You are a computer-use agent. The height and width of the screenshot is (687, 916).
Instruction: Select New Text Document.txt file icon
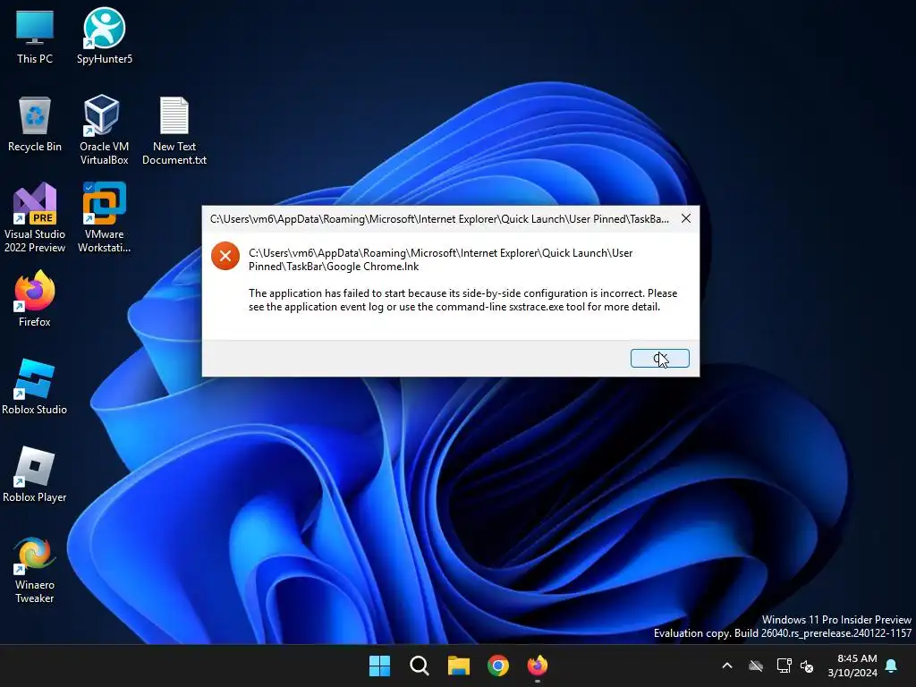[x=174, y=130]
